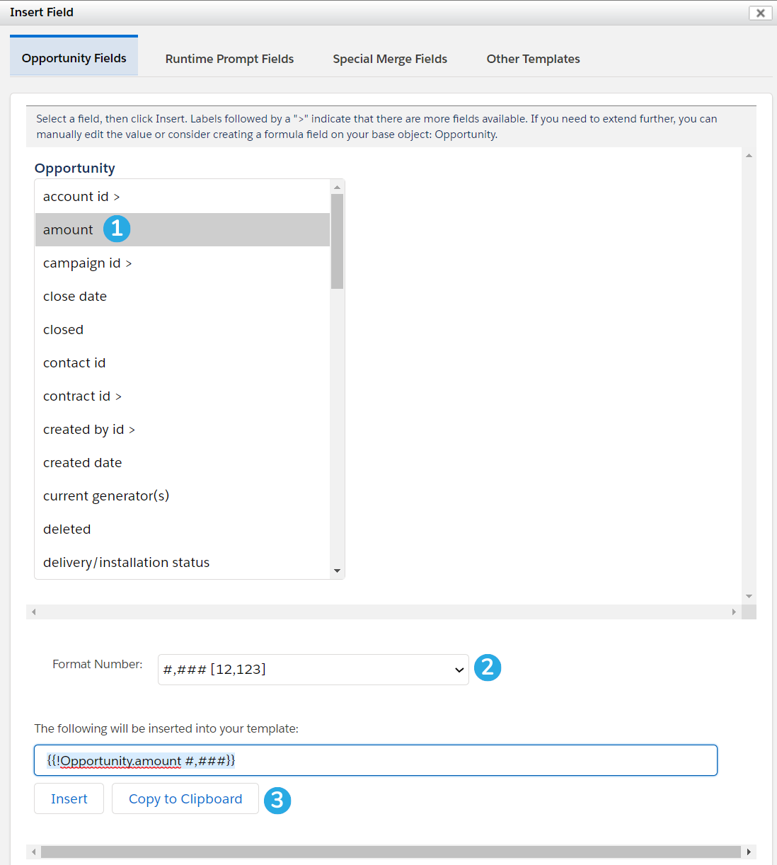Click the panel's vertical scroll down arrow

click(x=749, y=597)
